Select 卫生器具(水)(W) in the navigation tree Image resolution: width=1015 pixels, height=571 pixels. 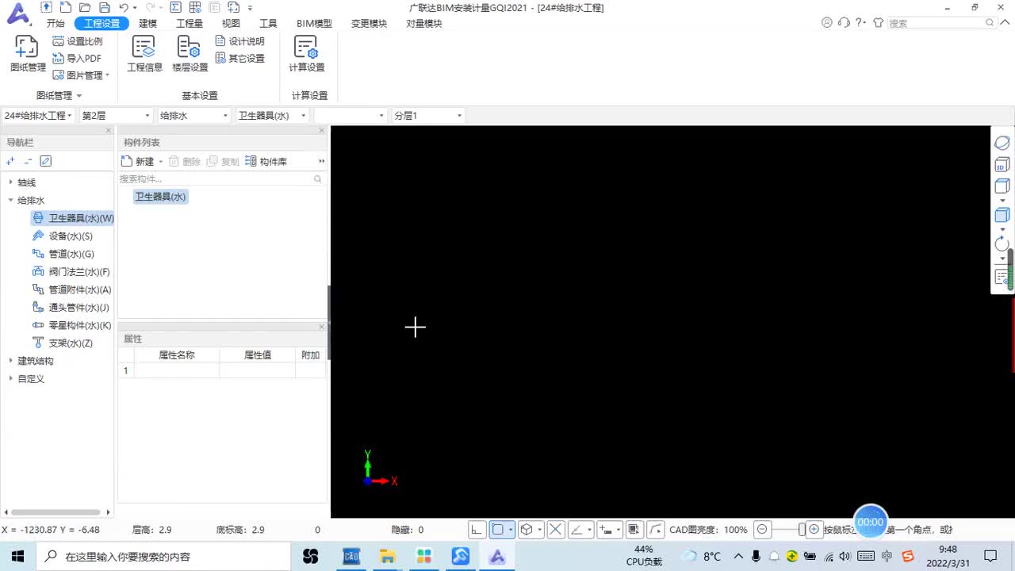pos(73,218)
